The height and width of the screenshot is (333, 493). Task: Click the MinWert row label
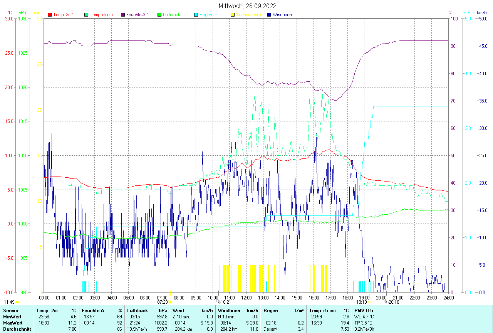tap(12, 316)
